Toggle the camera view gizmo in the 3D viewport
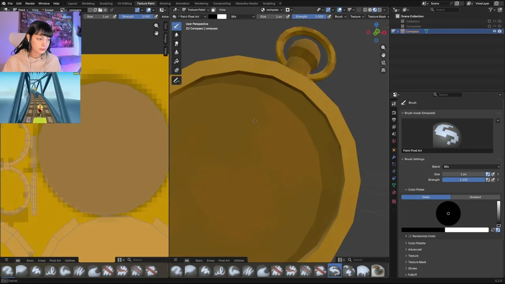 pyautogui.click(x=383, y=62)
